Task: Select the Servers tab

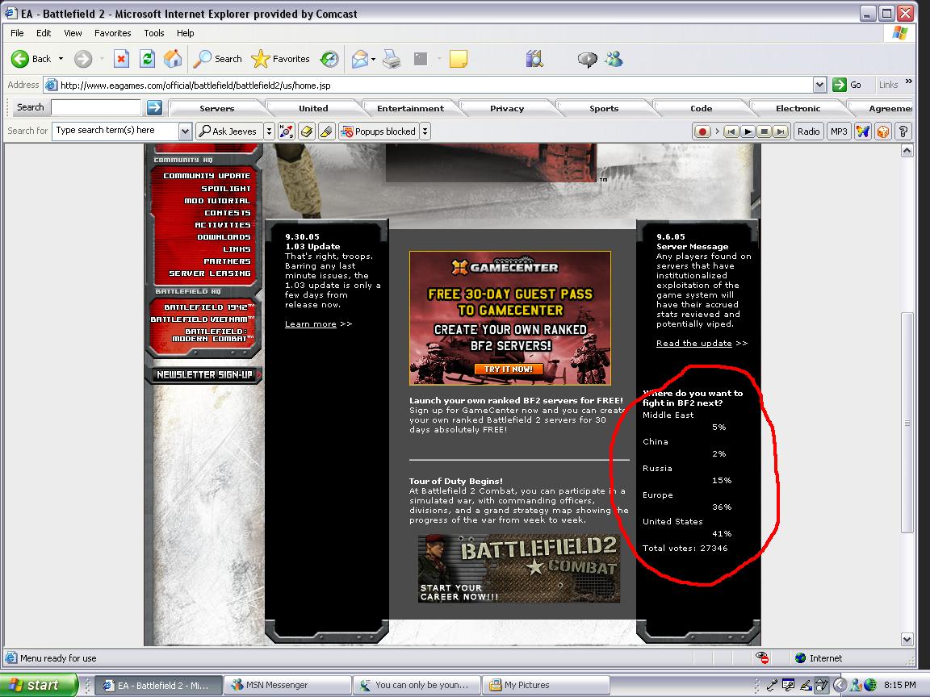Action: coord(217,108)
